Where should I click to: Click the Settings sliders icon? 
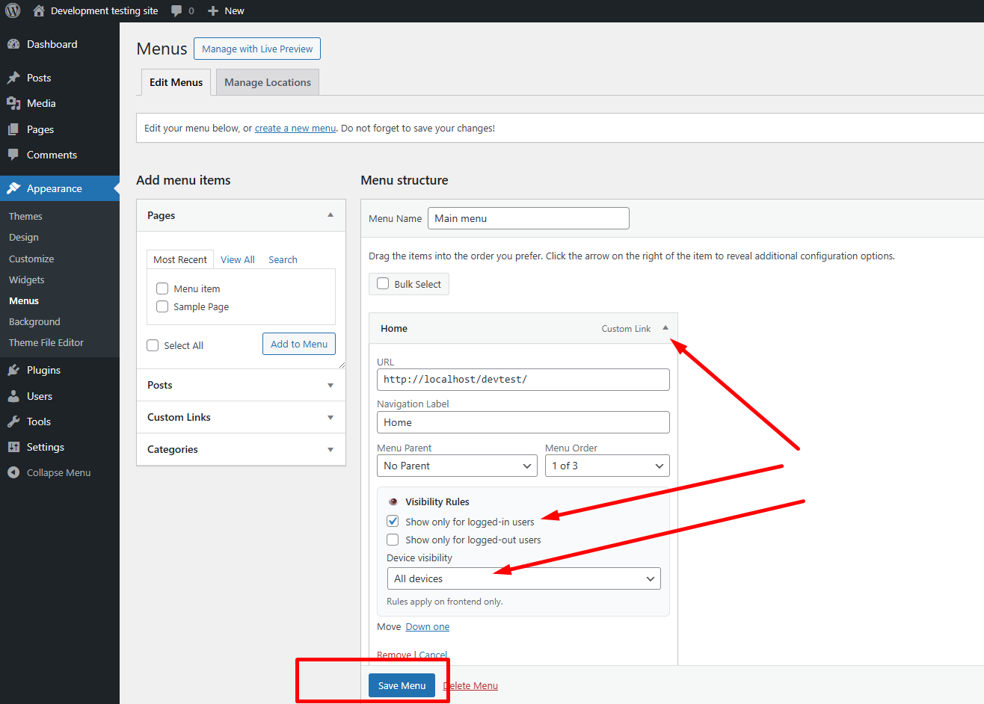pos(13,447)
